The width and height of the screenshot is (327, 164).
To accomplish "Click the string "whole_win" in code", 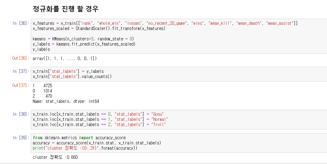I will (x=109, y=23).
